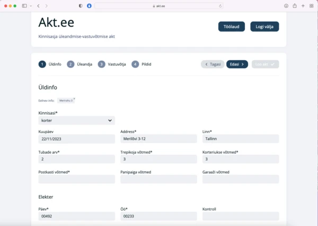The width and height of the screenshot is (318, 226).
Task: Open the Safari downloads icon
Action: [x=286, y=6]
